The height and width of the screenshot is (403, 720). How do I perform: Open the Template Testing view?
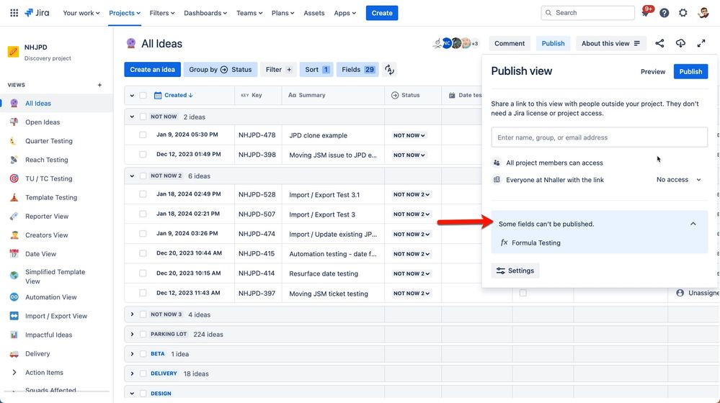pyautogui.click(x=51, y=197)
